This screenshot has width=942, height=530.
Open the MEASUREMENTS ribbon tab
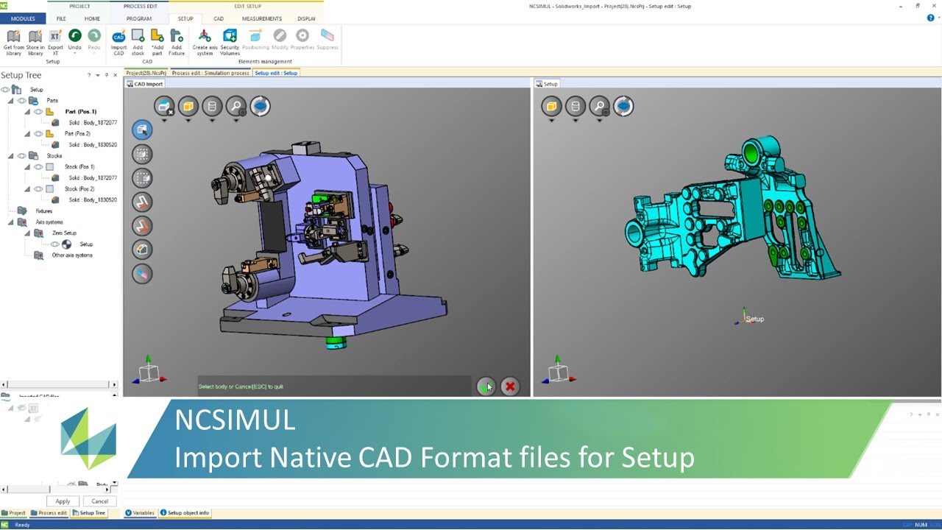click(x=262, y=18)
